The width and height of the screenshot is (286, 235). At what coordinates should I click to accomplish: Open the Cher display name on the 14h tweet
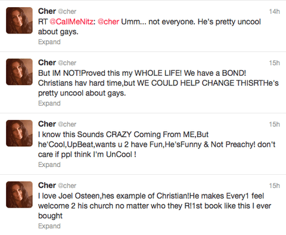click(x=47, y=11)
